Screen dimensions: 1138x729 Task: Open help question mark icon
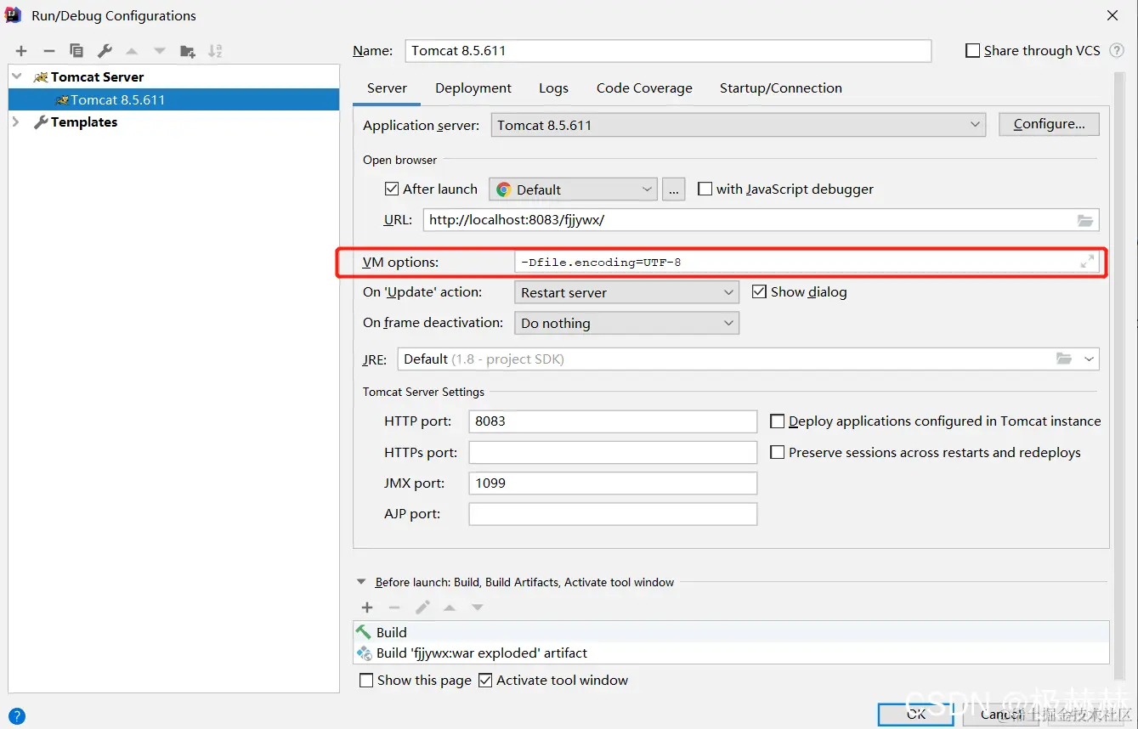pos(16,716)
